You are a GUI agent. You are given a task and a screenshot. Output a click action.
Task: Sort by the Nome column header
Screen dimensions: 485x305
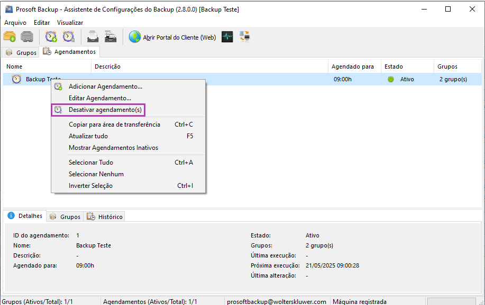(x=47, y=66)
